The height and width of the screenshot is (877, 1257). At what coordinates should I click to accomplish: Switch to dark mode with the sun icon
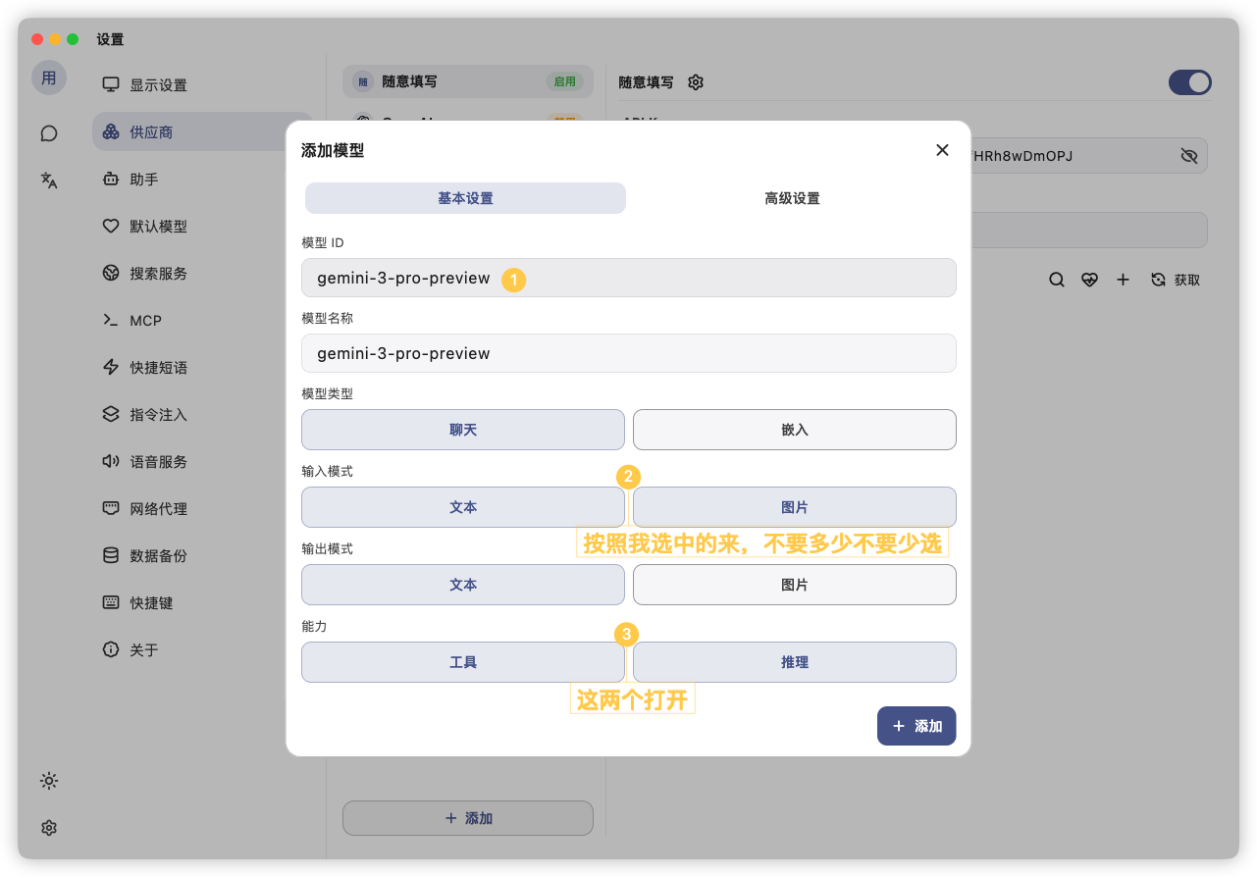click(x=48, y=781)
